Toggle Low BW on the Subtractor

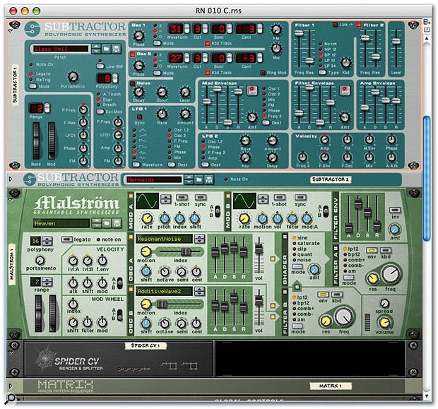pyautogui.click(x=100, y=66)
